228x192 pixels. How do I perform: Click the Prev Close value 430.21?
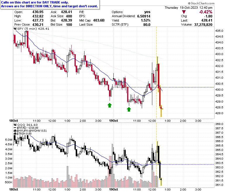(38, 24)
